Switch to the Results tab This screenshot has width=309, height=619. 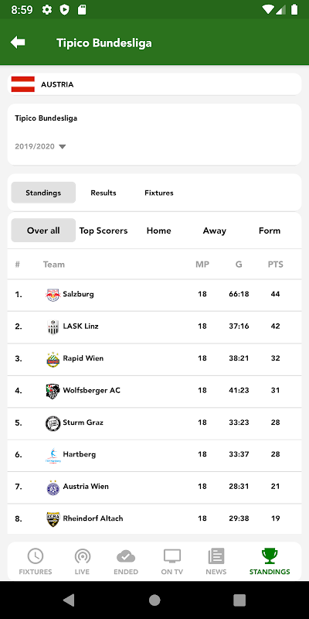[x=104, y=193]
